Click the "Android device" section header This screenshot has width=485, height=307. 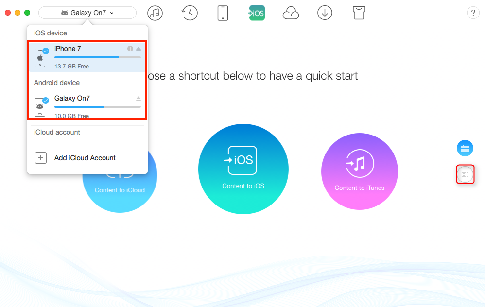pos(57,83)
